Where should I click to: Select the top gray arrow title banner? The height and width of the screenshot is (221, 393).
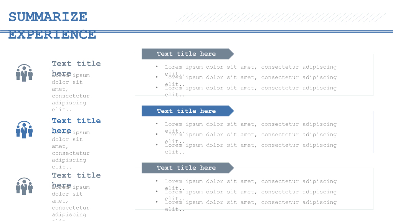coord(188,54)
